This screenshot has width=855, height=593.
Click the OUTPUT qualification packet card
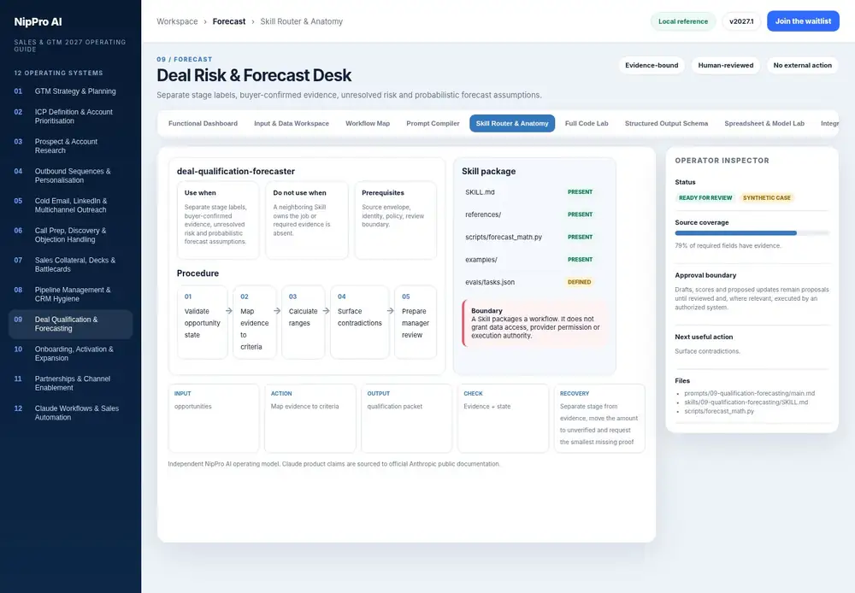(407, 419)
